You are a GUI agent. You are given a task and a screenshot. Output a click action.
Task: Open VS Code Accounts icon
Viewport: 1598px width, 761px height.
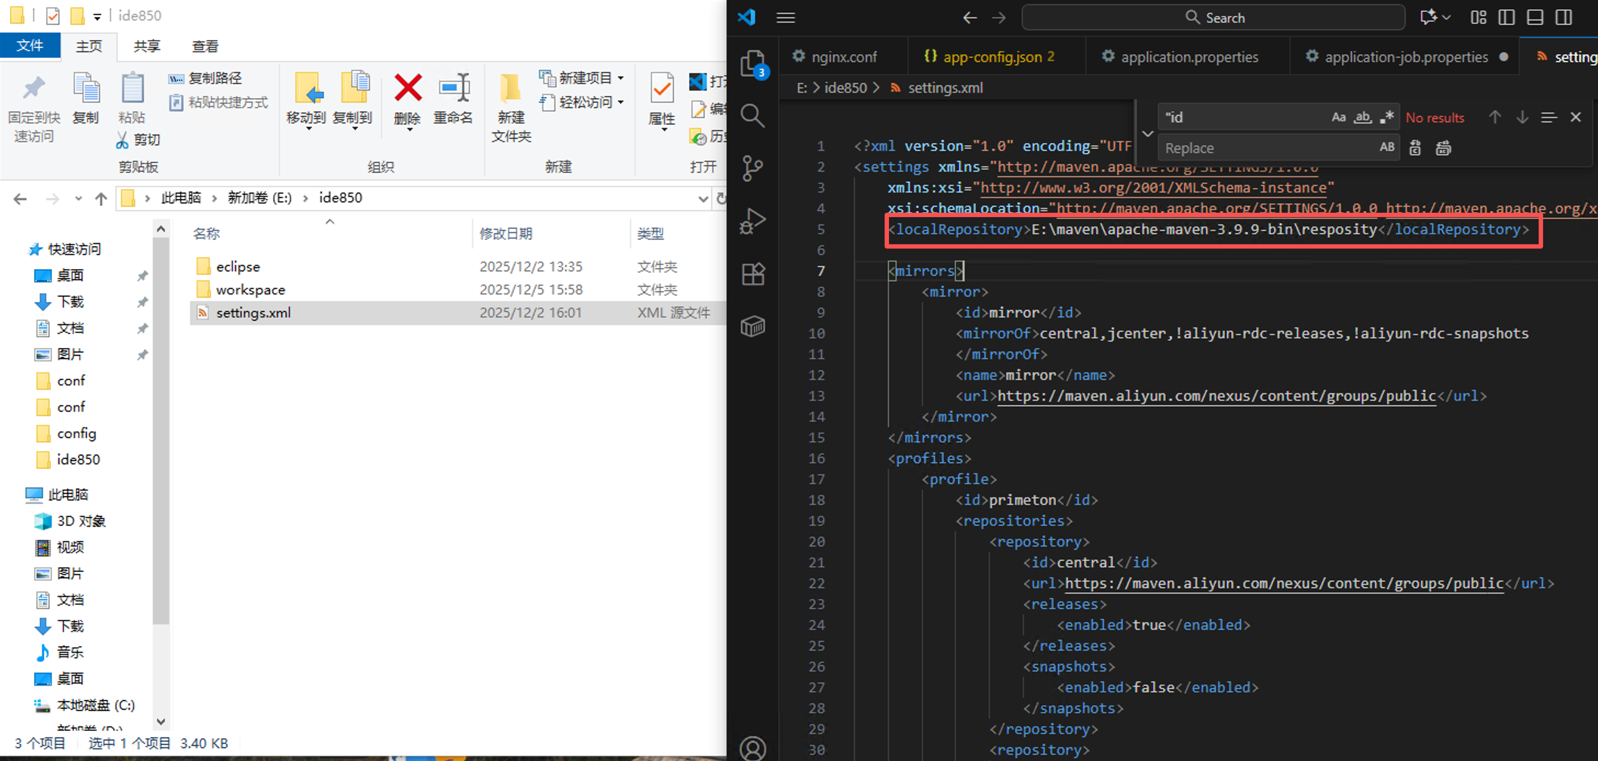point(752,748)
